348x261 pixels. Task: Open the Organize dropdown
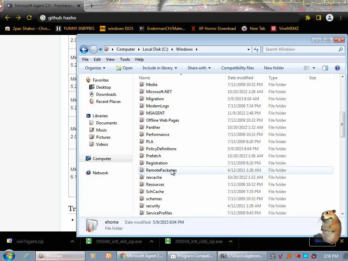95,68
